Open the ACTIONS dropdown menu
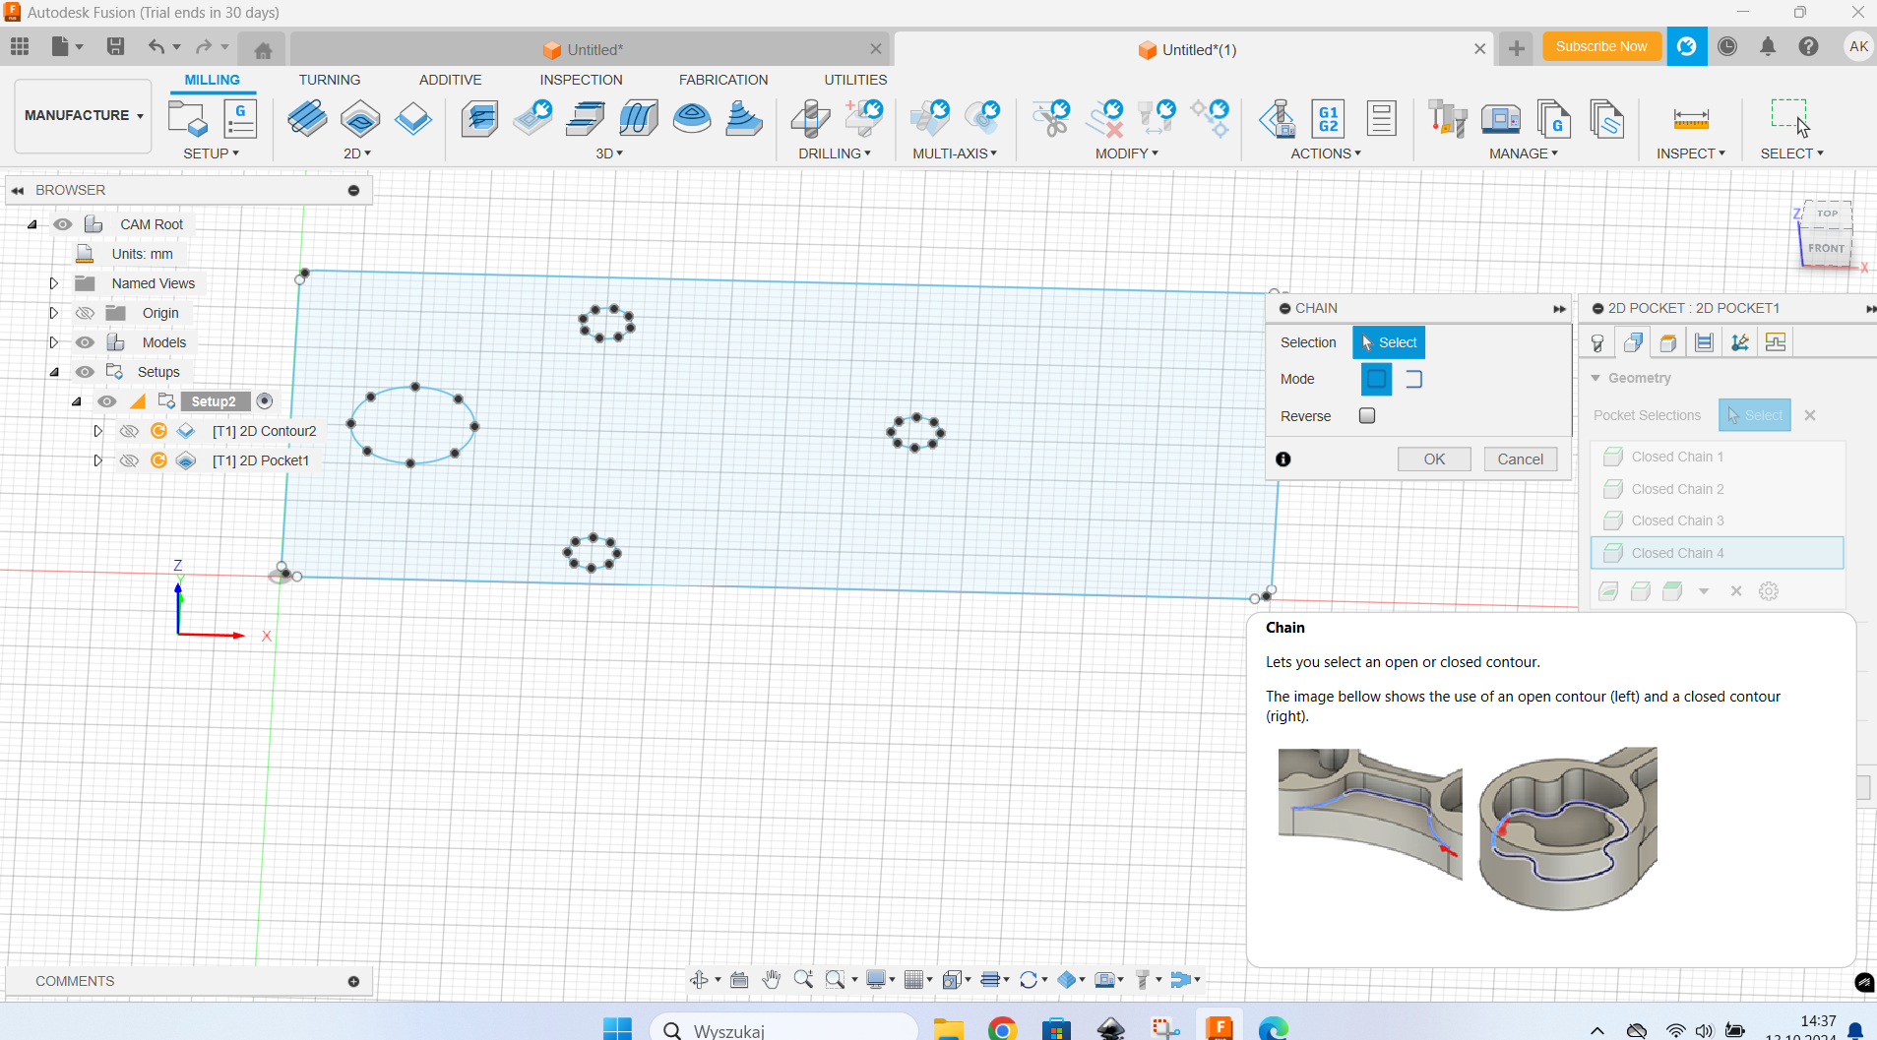The image size is (1877, 1040). point(1326,153)
